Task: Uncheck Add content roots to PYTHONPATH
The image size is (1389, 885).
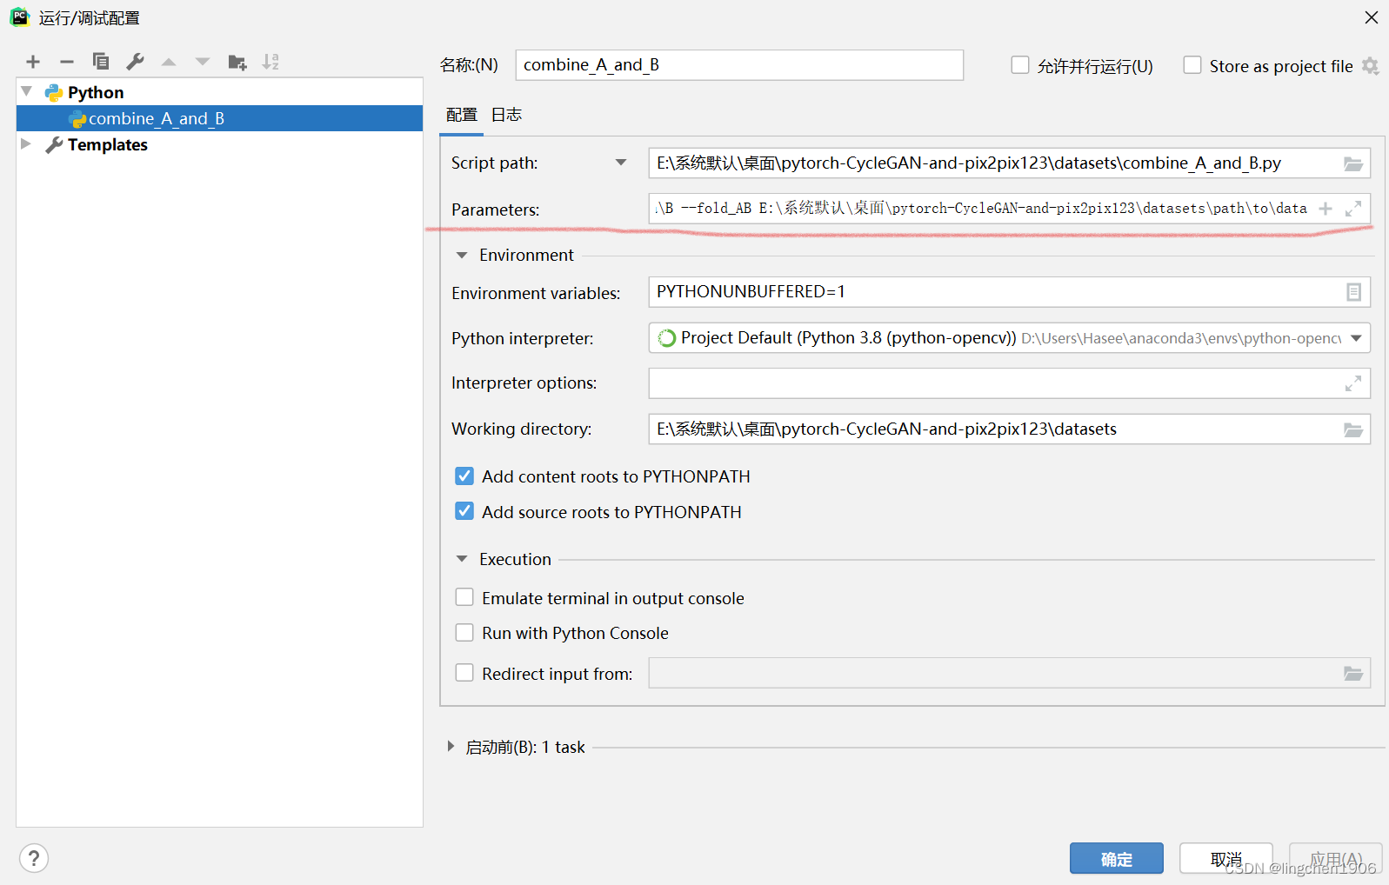Action: [x=464, y=476]
